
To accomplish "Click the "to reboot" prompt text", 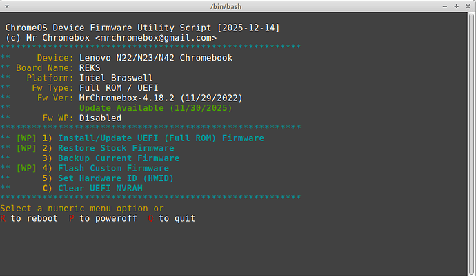I will (x=36, y=218).
